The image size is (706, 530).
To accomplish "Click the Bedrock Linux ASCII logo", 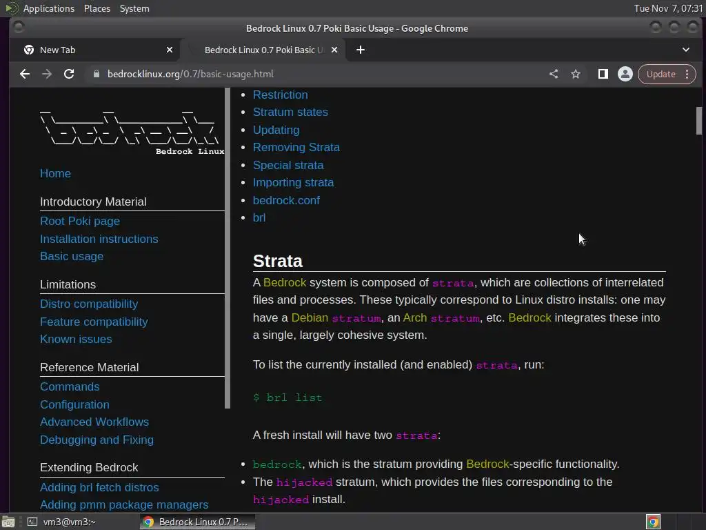I will pos(132,132).
